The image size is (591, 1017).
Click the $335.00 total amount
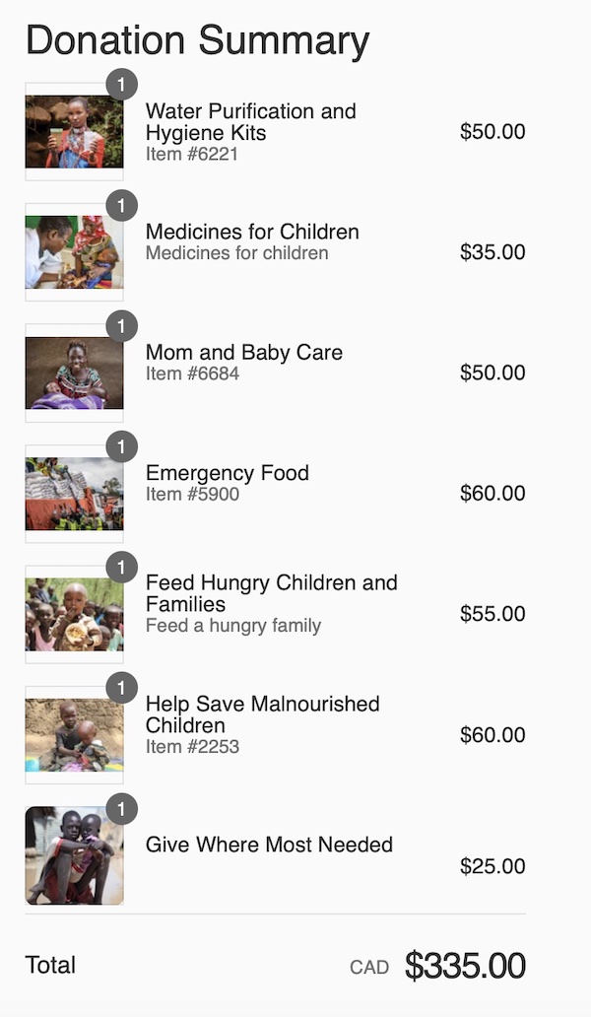[465, 966]
